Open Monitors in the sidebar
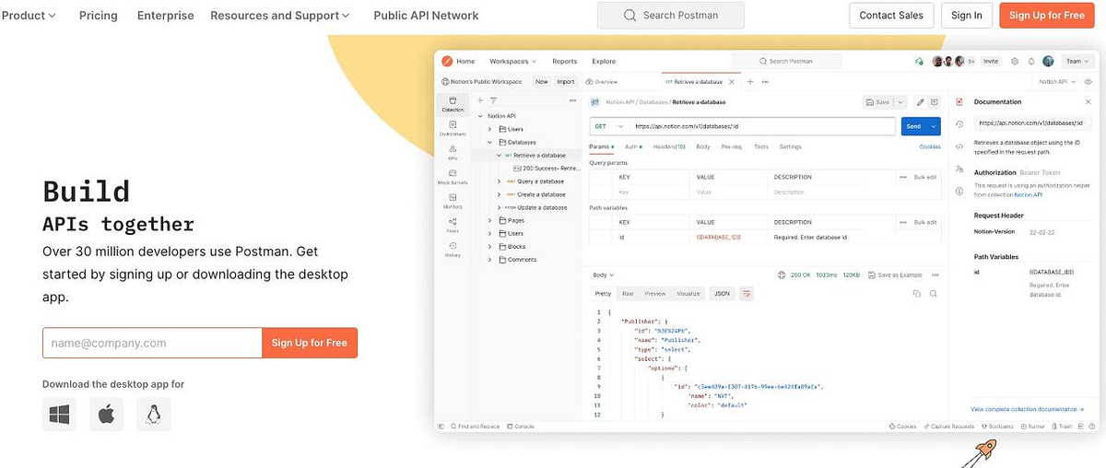Image resolution: width=1106 pixels, height=468 pixels. tap(453, 200)
